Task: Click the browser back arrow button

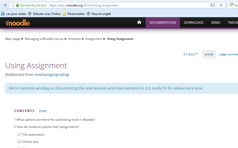Action: [5, 5]
